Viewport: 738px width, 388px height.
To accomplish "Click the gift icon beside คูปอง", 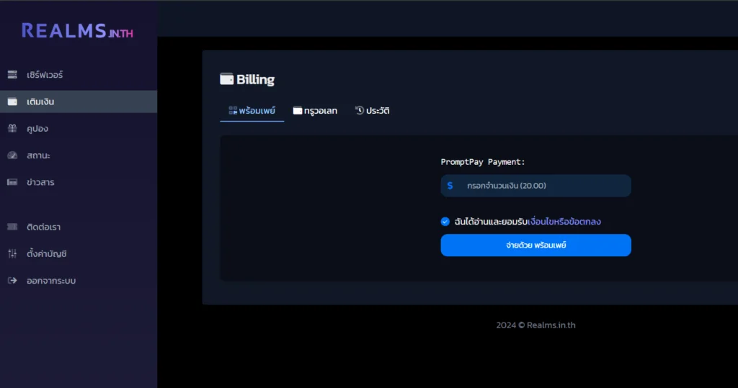I will (12, 129).
